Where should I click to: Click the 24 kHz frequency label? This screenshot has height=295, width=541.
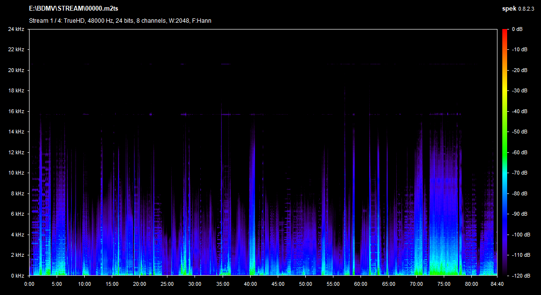click(x=16, y=29)
